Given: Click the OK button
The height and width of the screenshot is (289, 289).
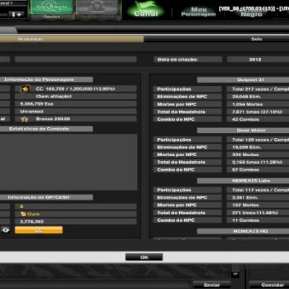Looking at the screenshot, I should 144,257.
